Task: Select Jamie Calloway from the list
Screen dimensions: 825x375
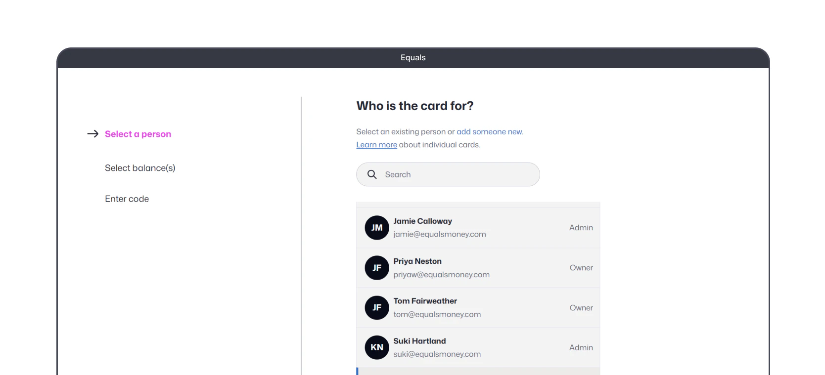Action: click(478, 228)
